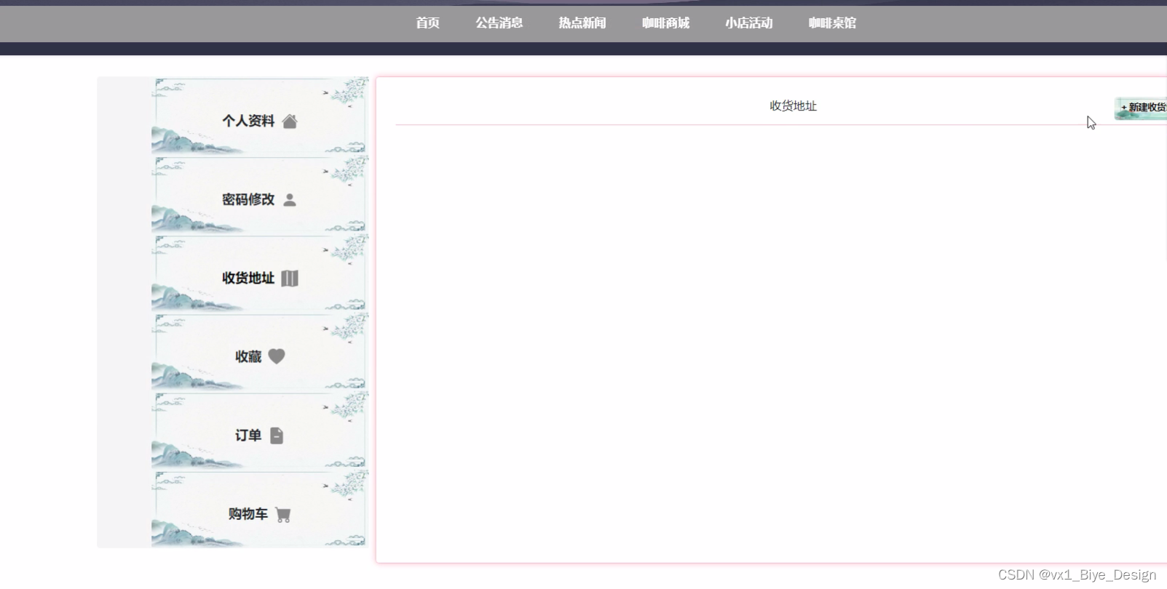1167x589 pixels.
Task: Open the 首页 navigation item
Action: click(427, 23)
